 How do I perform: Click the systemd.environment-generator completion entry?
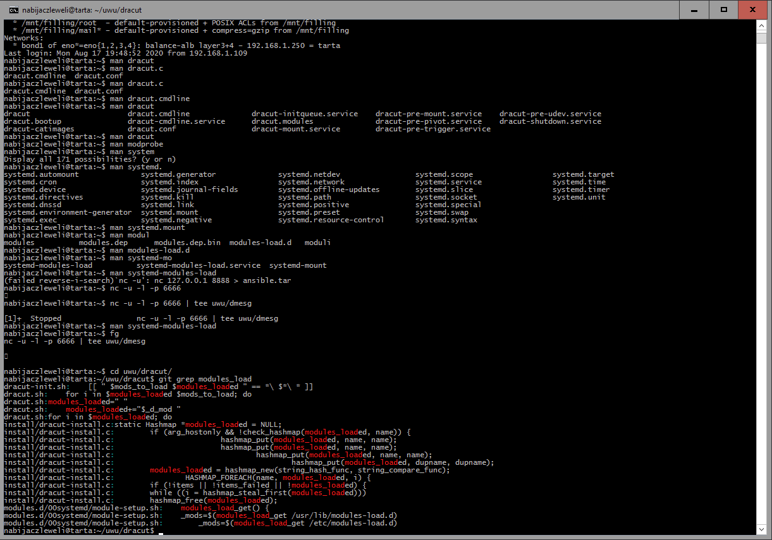68,212
